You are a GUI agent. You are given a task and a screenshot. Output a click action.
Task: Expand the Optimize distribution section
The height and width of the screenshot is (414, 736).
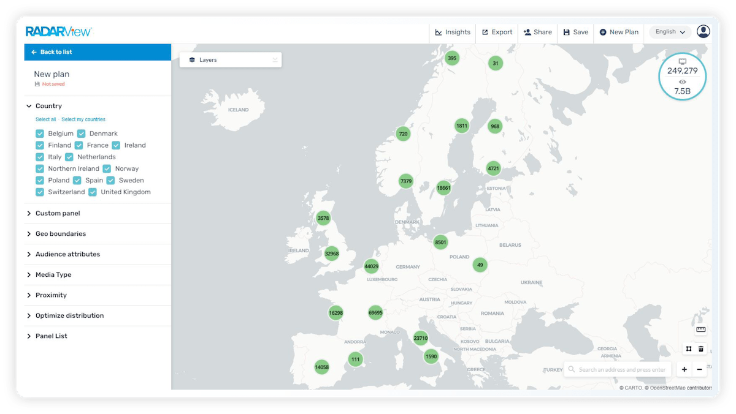(98, 315)
